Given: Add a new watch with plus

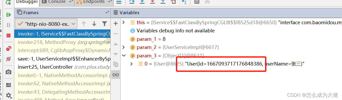Looking at the screenshot, I should click(116, 23).
